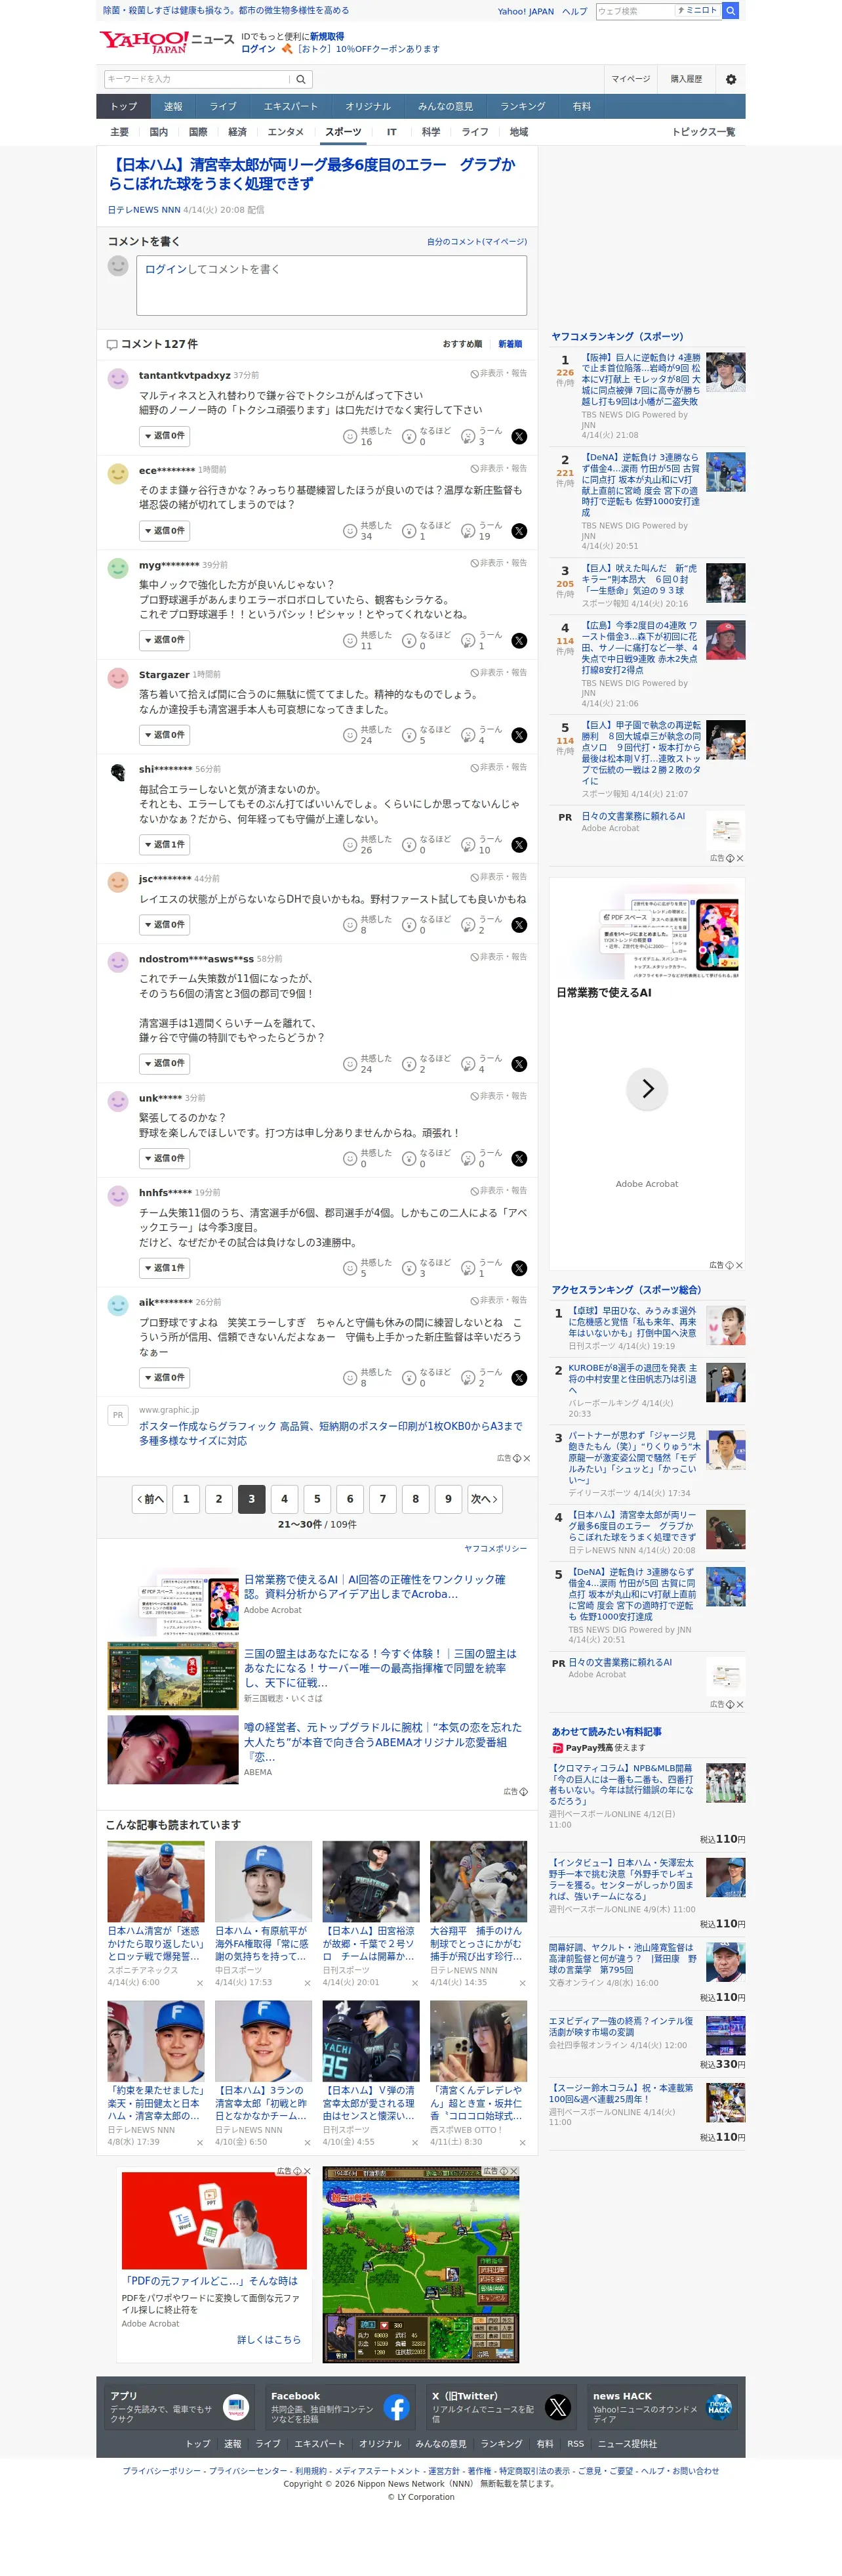Click 共感した smiley on tantantkvtpadxyz's comment
Viewport: 842px width, 2576px height.
pyautogui.click(x=350, y=436)
